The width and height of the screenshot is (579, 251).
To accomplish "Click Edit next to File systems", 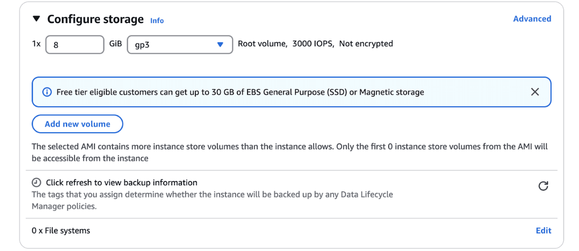I will point(543,231).
